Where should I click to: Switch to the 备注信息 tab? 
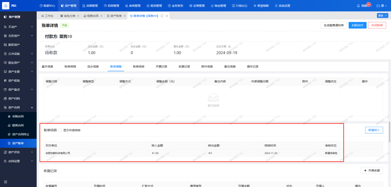tap(230, 67)
